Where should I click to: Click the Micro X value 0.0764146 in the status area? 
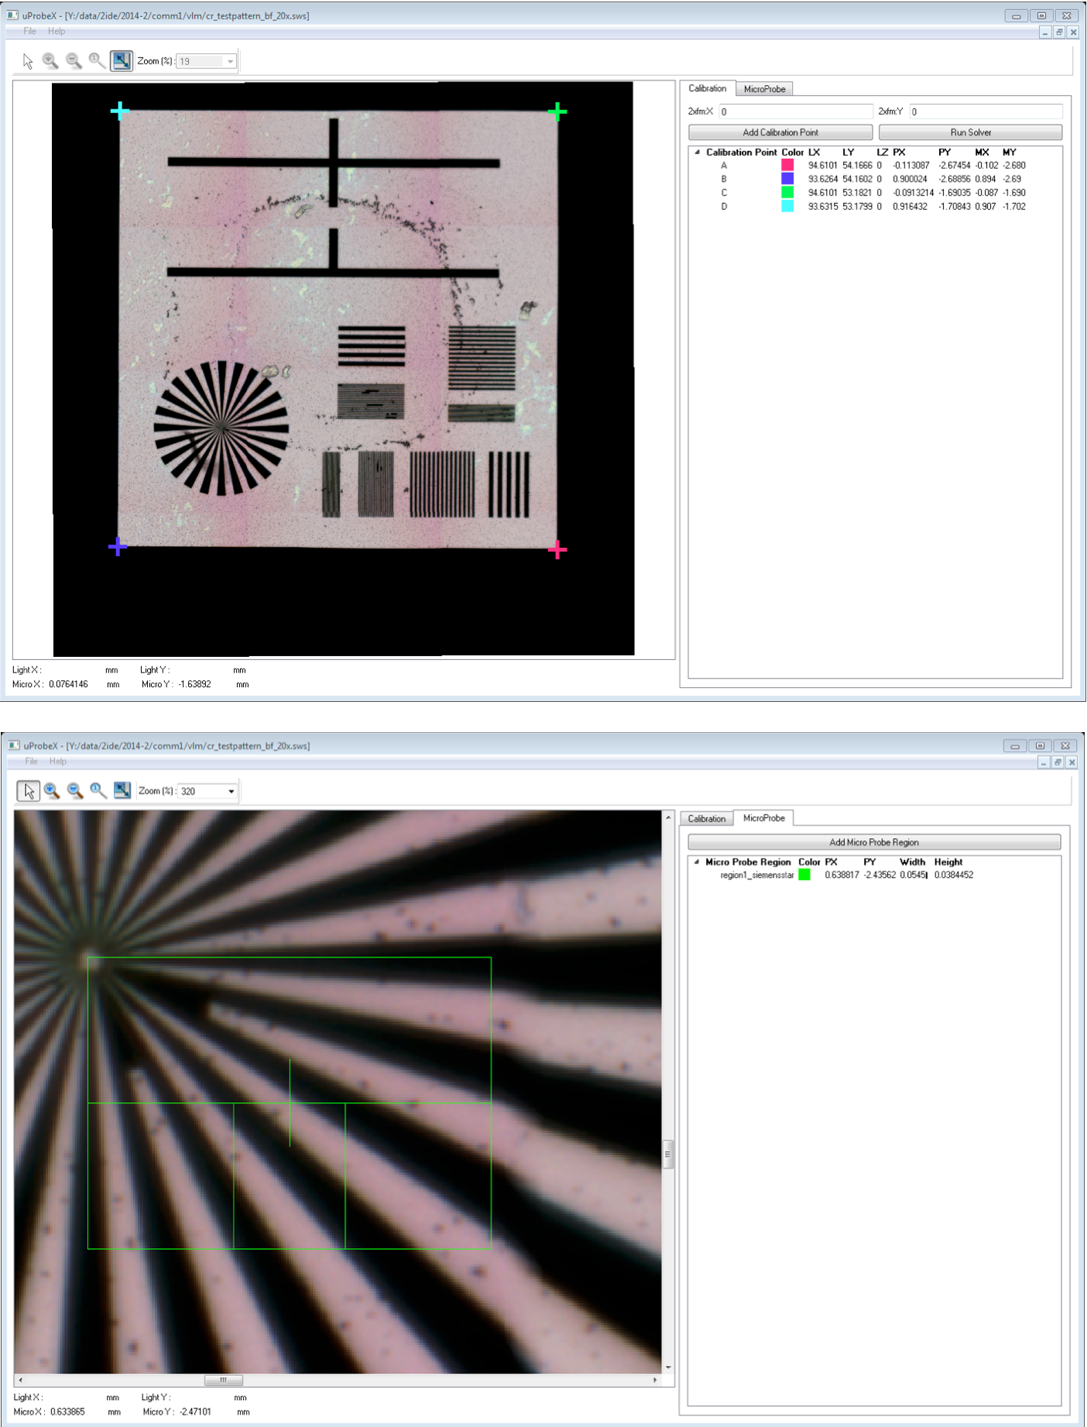click(68, 685)
